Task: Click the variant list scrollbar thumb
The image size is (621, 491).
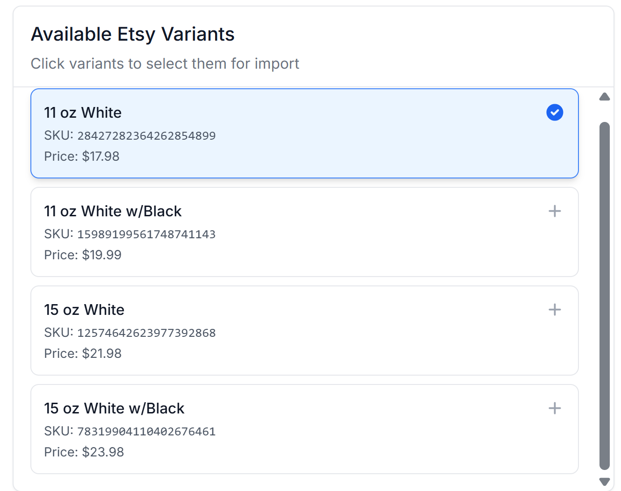Action: pos(605,295)
